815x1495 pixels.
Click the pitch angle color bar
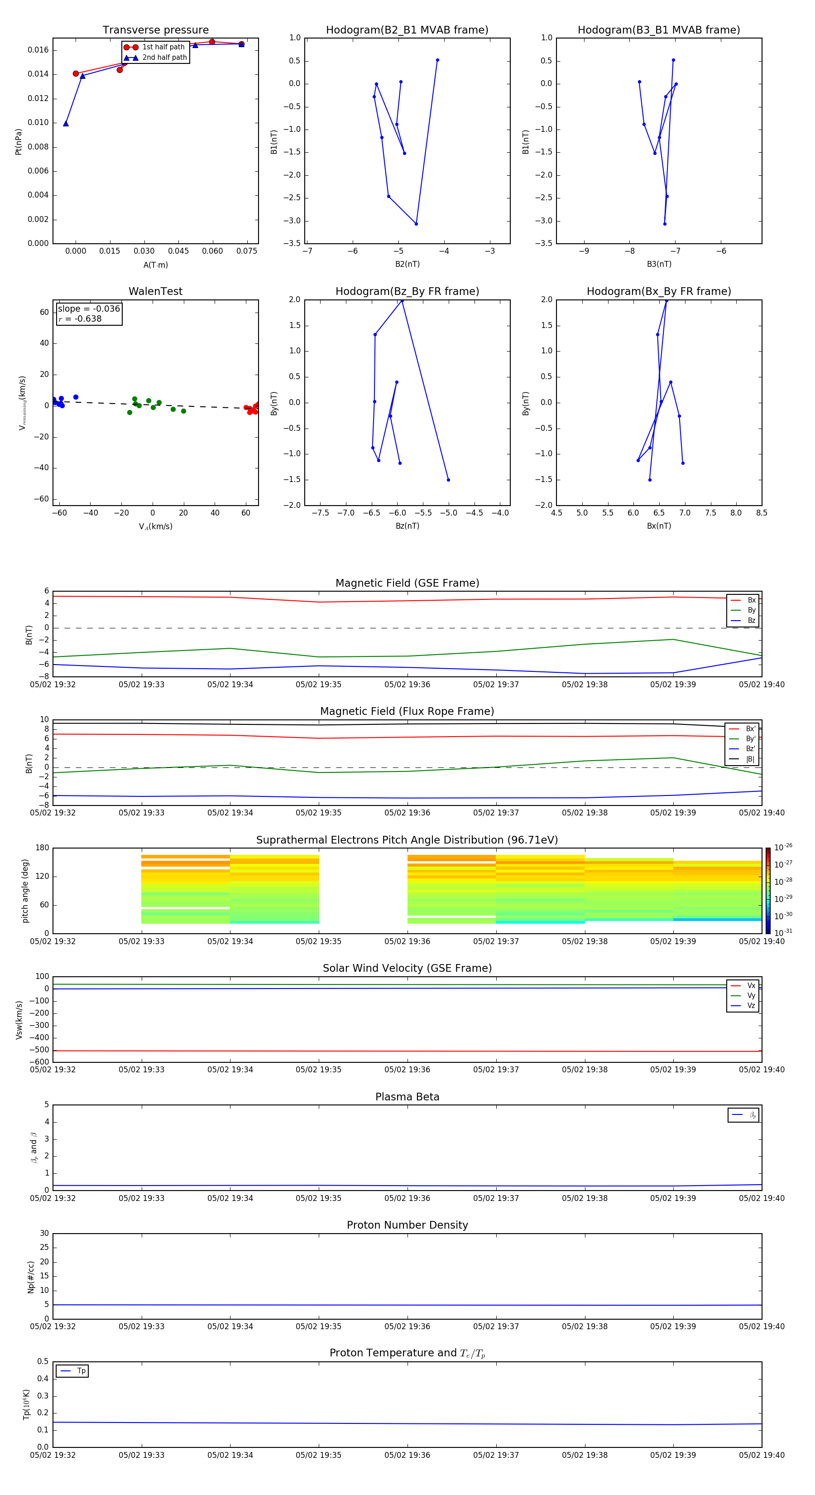[x=768, y=891]
